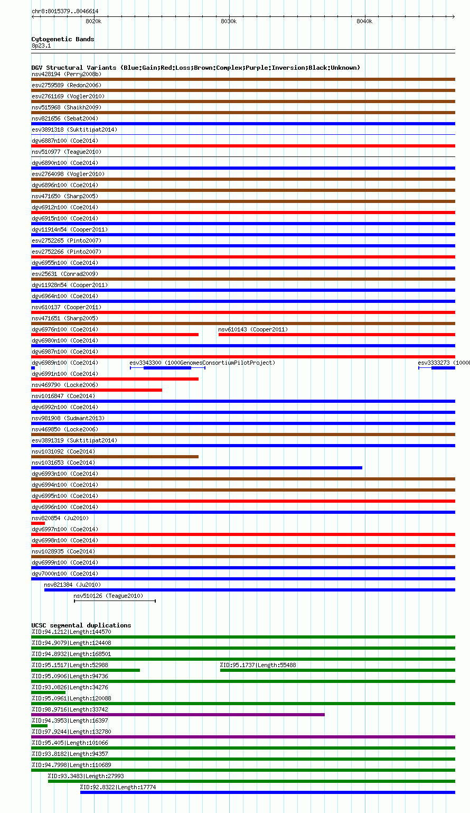Click the red bar under nsv469790 (Locke2006)

point(97,390)
